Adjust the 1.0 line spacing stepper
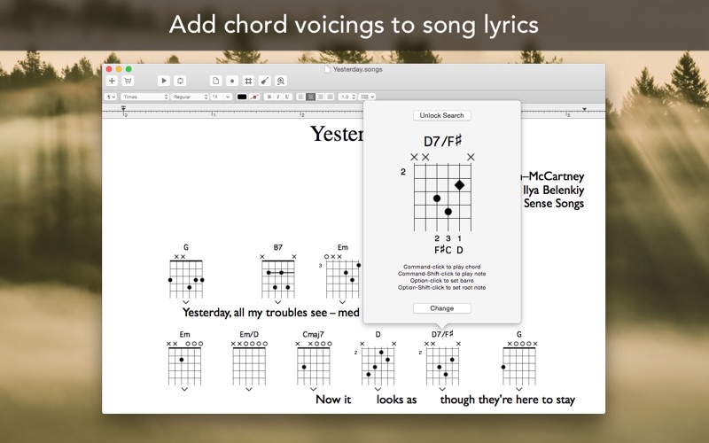 point(354,97)
